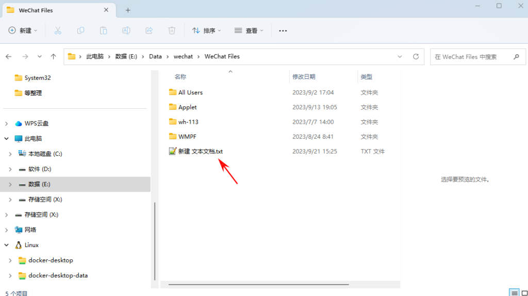Go back using the back arrow

pyautogui.click(x=9, y=57)
